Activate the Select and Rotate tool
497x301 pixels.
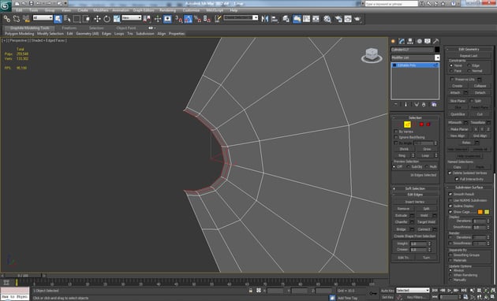coord(106,19)
